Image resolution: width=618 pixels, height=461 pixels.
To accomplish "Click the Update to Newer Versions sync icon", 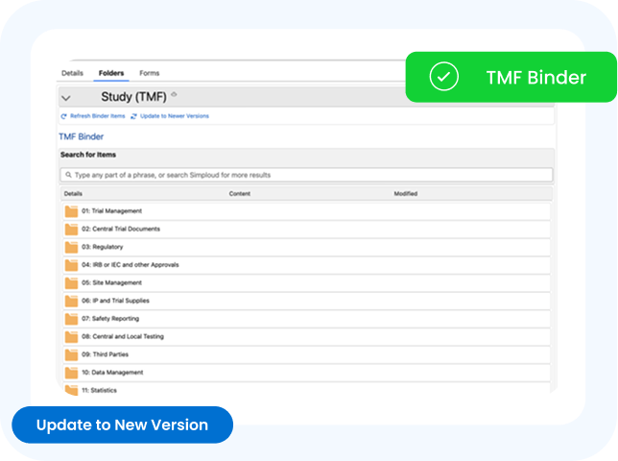I will pyautogui.click(x=134, y=116).
